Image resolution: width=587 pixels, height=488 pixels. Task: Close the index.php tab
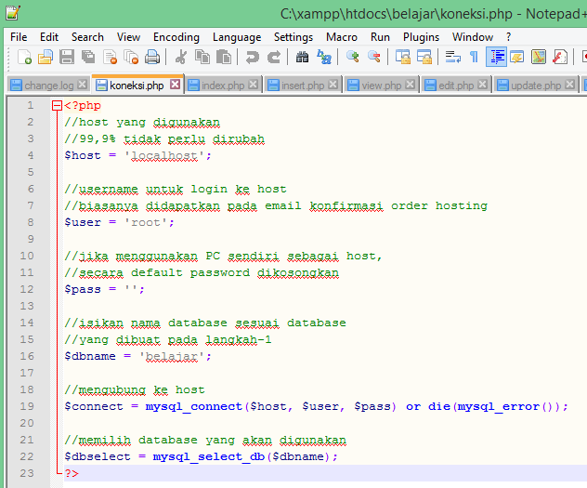(254, 85)
